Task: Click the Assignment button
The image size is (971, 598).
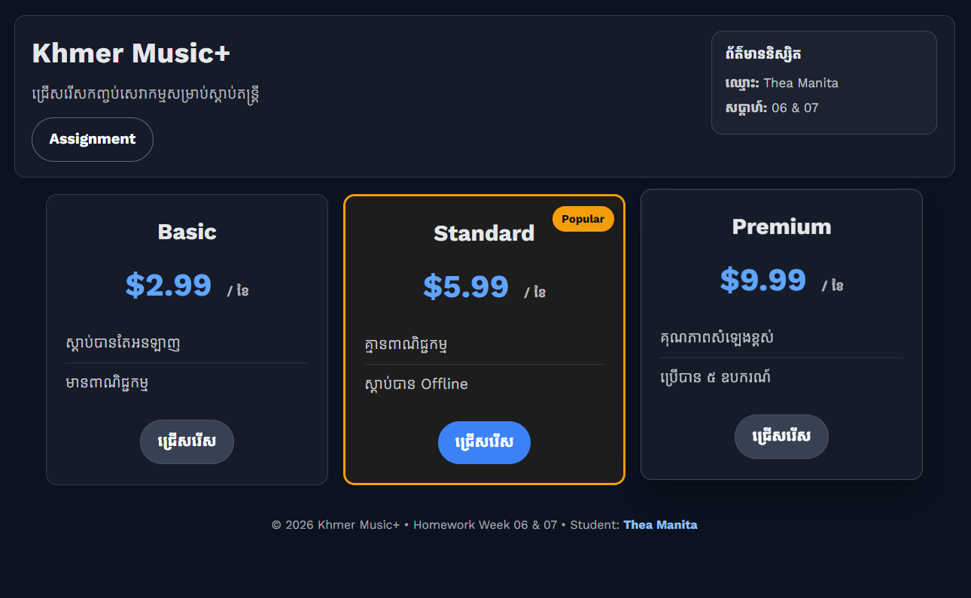Action: [92, 139]
